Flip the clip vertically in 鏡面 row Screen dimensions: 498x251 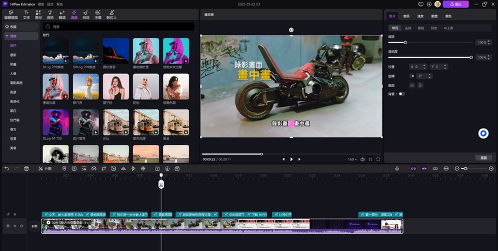[420, 85]
